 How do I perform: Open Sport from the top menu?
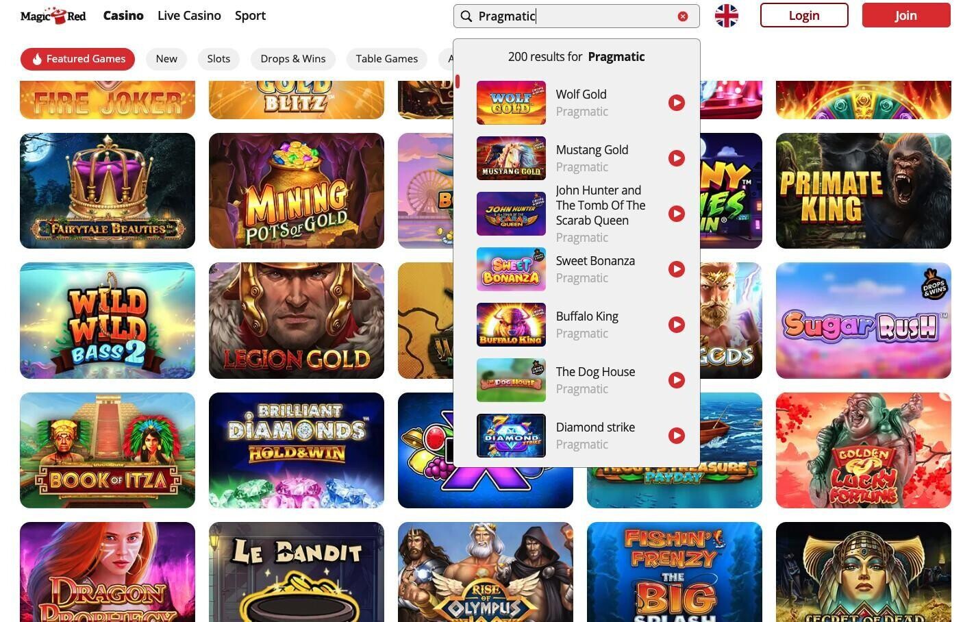click(250, 15)
